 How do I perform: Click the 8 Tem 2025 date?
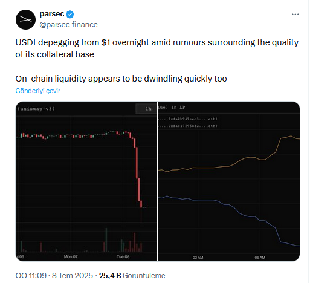tap(73, 275)
